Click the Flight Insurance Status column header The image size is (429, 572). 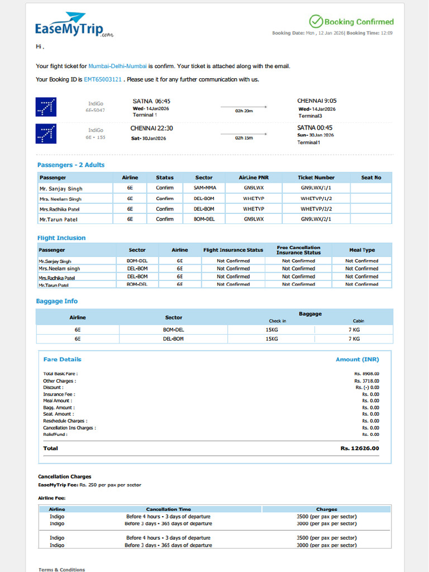point(233,250)
